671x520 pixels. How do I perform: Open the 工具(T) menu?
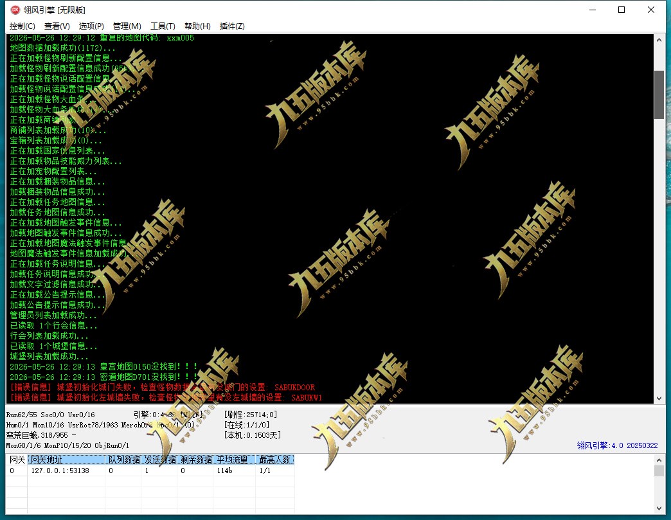pyautogui.click(x=163, y=26)
